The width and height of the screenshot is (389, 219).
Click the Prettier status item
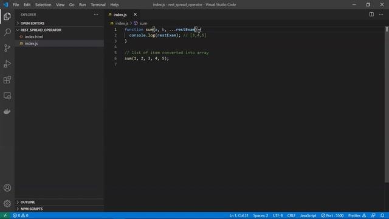(357, 215)
